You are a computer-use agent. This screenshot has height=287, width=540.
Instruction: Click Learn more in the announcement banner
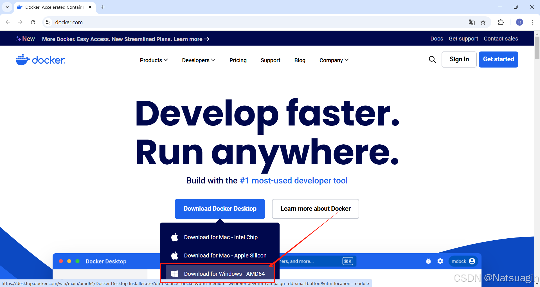point(191,39)
